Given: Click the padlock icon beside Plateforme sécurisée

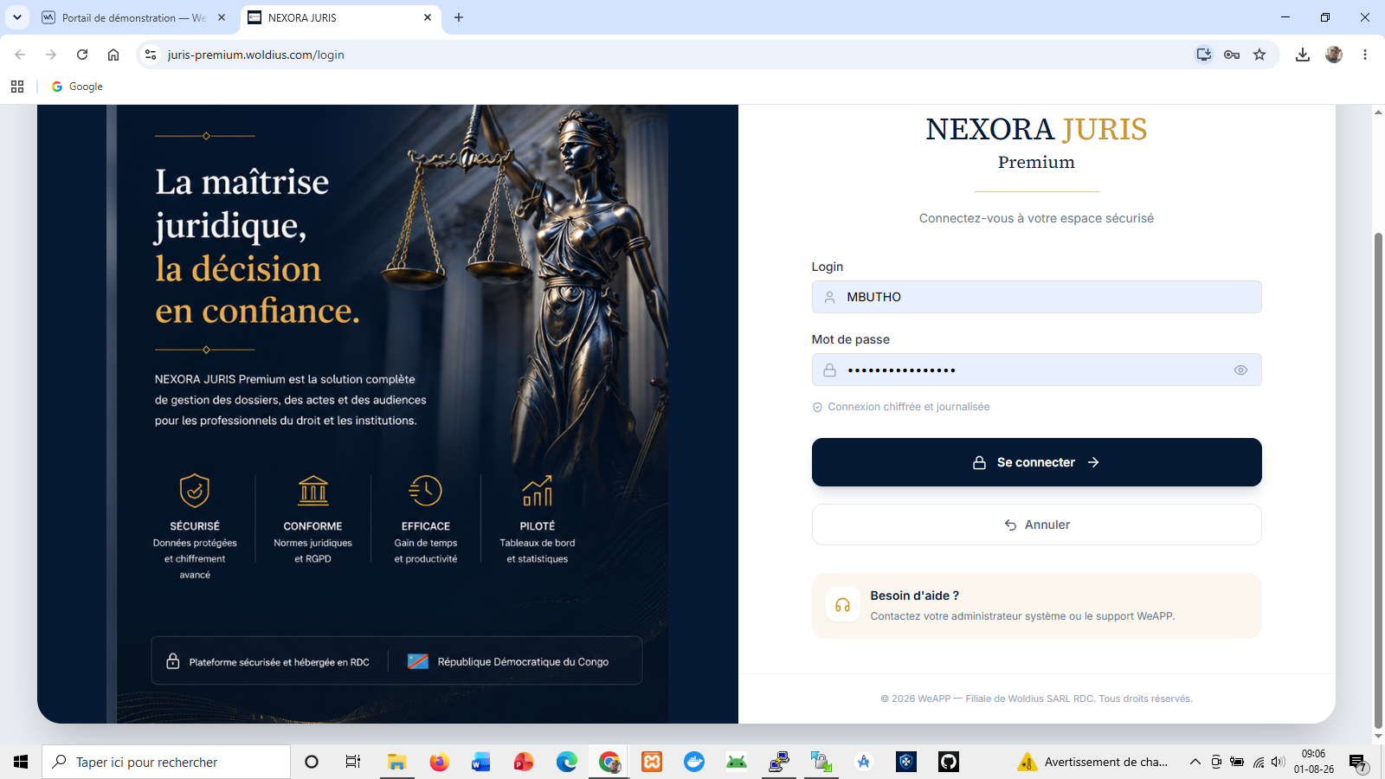Looking at the screenshot, I should pos(173,661).
